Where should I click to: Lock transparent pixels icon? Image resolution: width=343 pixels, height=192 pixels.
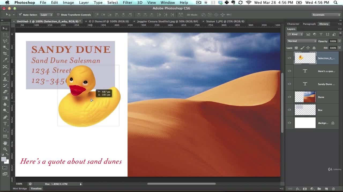click(x=296, y=48)
